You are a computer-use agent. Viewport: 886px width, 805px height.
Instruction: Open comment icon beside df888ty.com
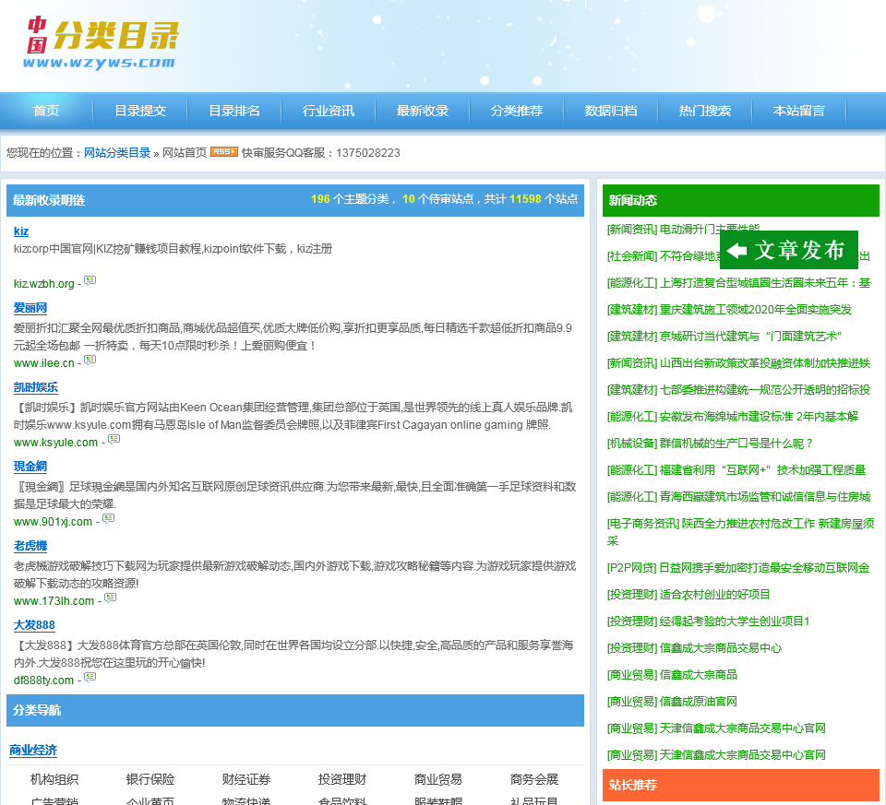(90, 676)
